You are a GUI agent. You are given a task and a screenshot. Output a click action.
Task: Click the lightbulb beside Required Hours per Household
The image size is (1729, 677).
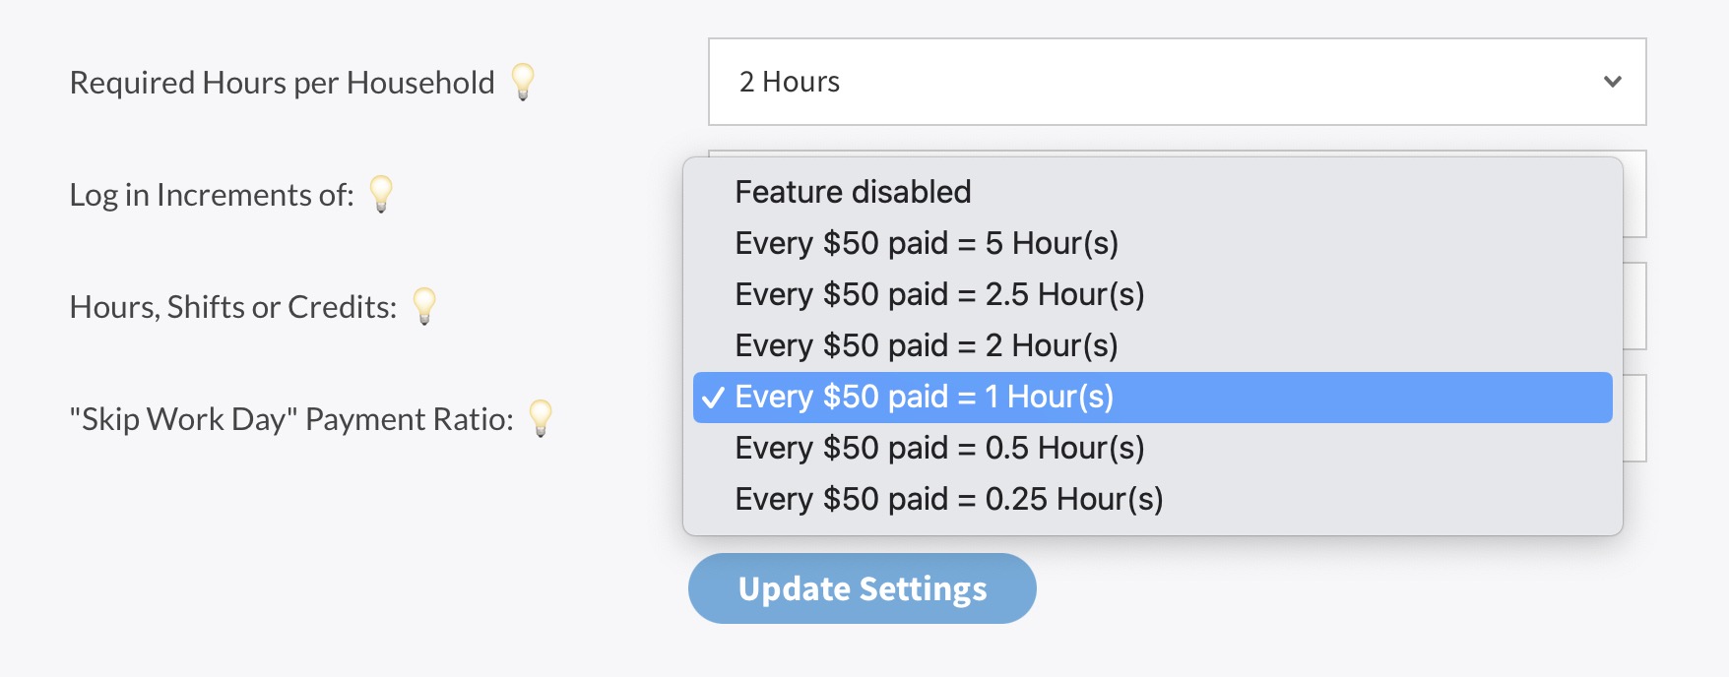coord(523,81)
